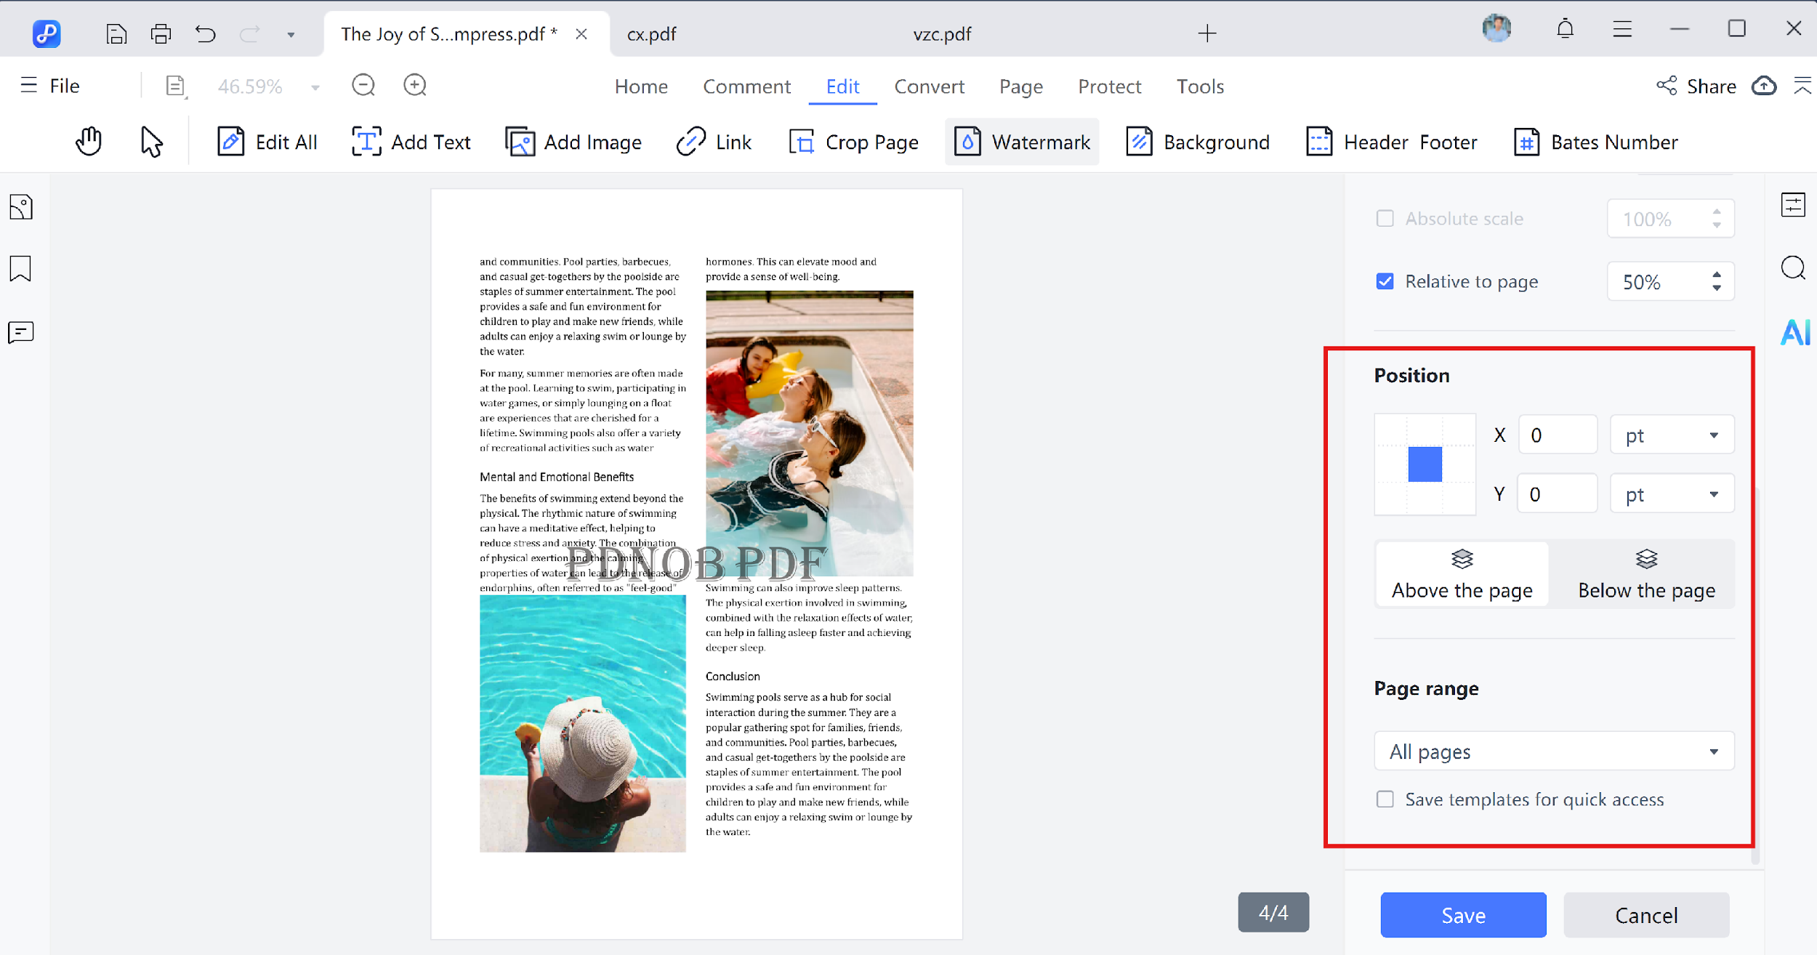Enable the Absolute scale checkbox

[x=1385, y=218]
